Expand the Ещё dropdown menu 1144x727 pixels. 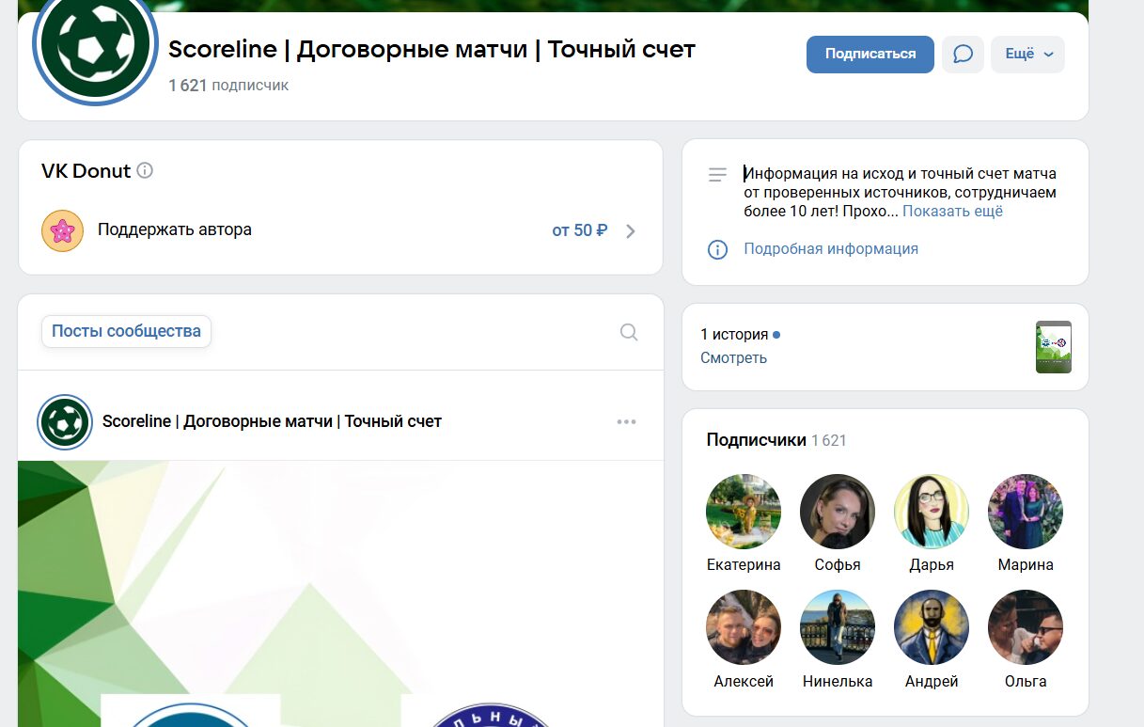coord(1027,55)
